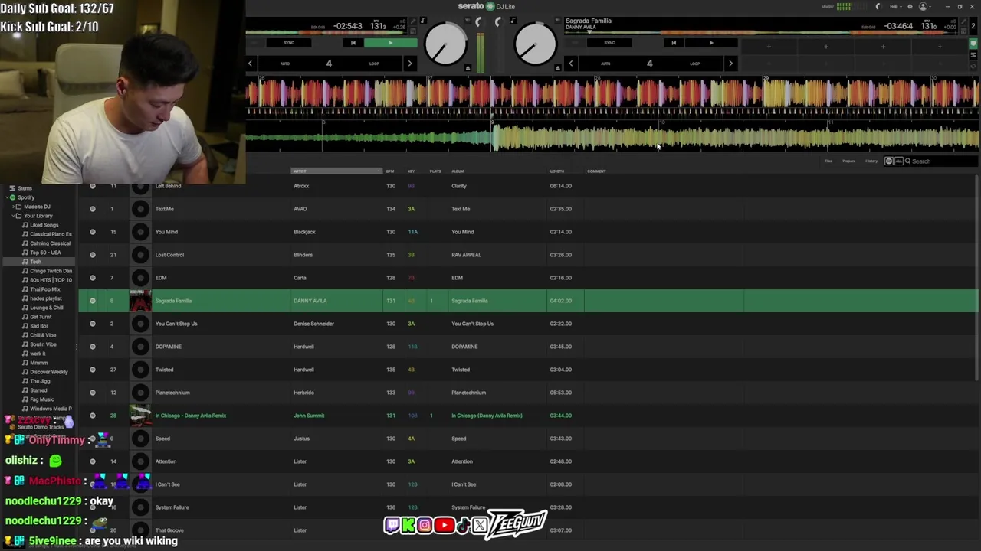Toggle AUTO LOOP on the right deck

point(605,64)
